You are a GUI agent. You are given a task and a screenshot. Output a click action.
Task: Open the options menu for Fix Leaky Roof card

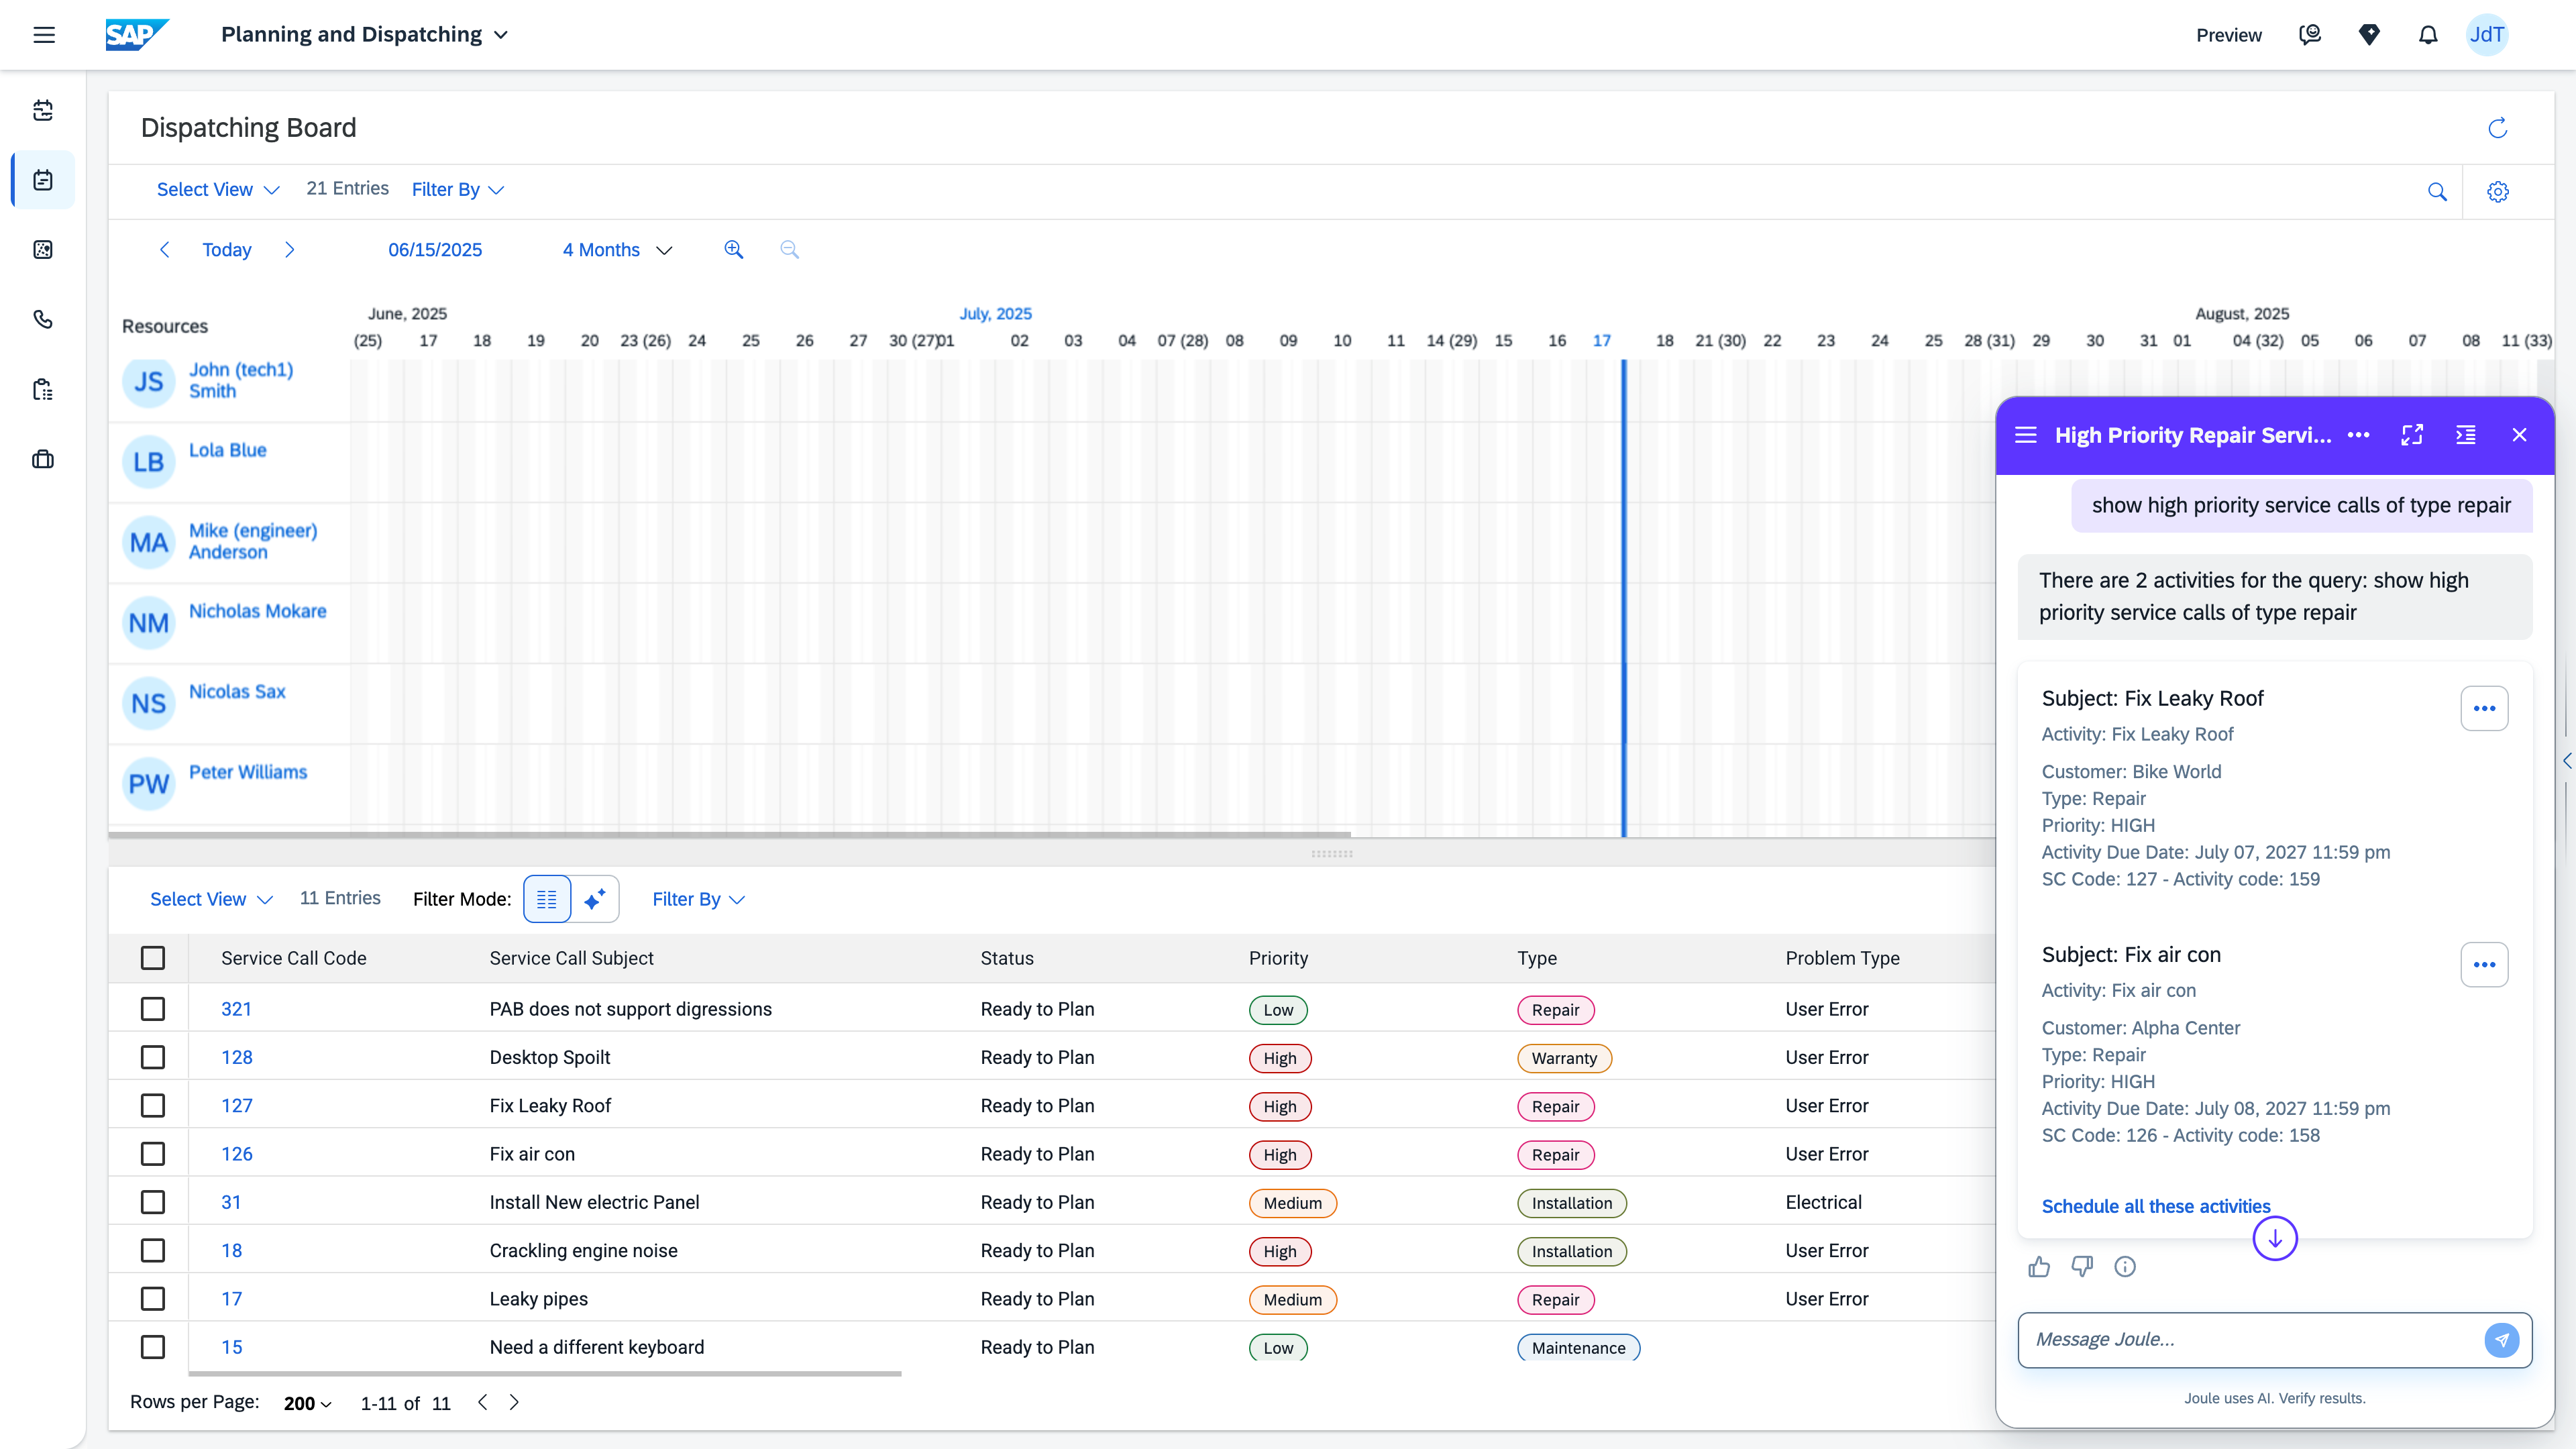(2483, 708)
